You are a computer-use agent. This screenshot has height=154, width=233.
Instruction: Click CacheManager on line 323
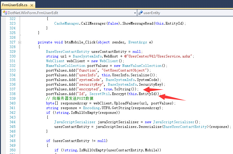(x=66, y=23)
